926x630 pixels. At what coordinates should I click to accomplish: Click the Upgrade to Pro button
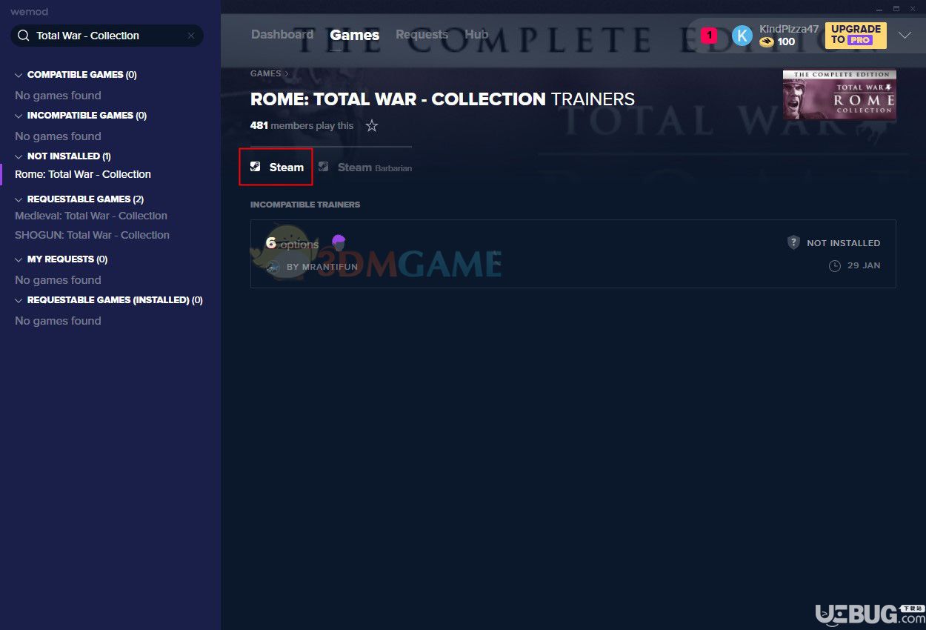click(x=856, y=35)
